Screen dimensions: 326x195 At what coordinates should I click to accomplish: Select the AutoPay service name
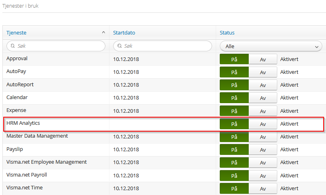[x=16, y=71]
